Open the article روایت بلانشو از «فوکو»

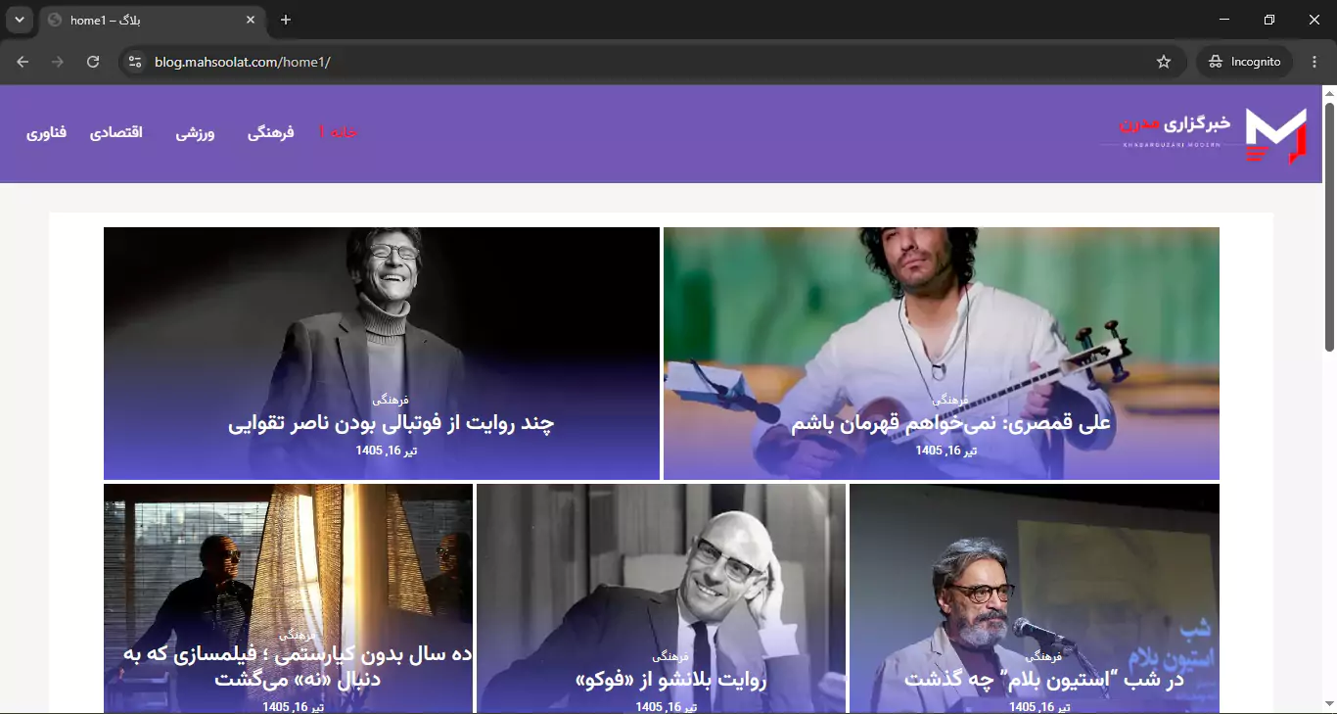click(x=671, y=679)
